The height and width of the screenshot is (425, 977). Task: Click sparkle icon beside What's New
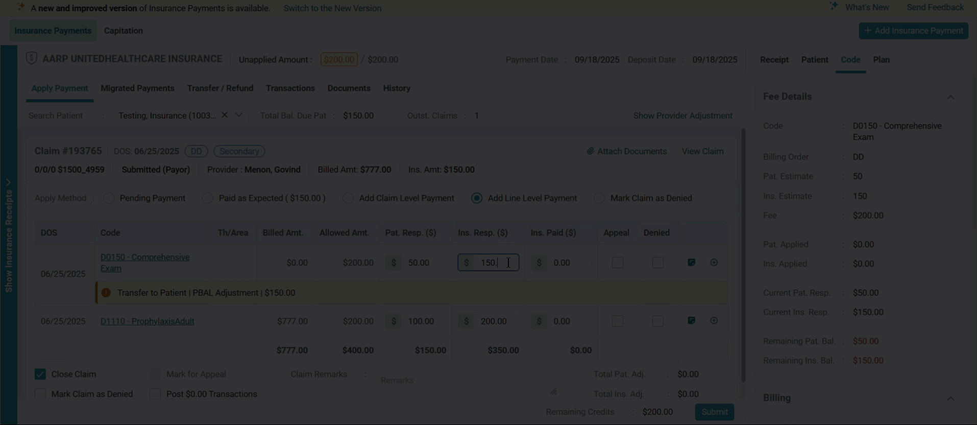[x=834, y=7]
